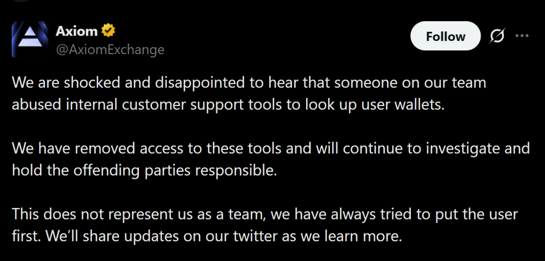
Task: Click the line starting "first. We'll share updates"
Action: click(x=207, y=235)
